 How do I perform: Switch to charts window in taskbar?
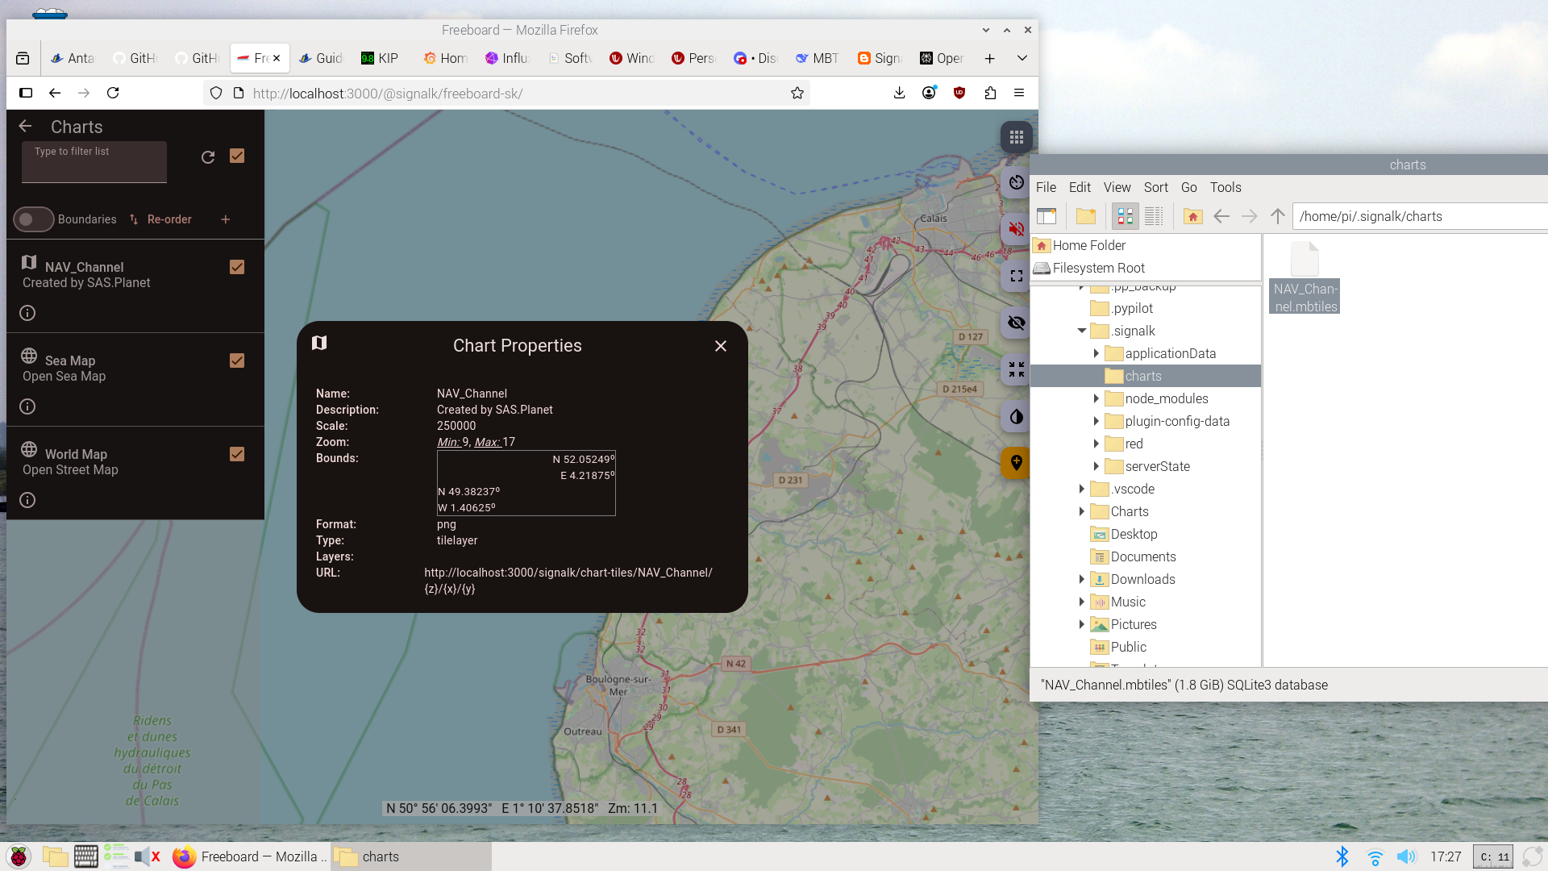[x=411, y=856]
